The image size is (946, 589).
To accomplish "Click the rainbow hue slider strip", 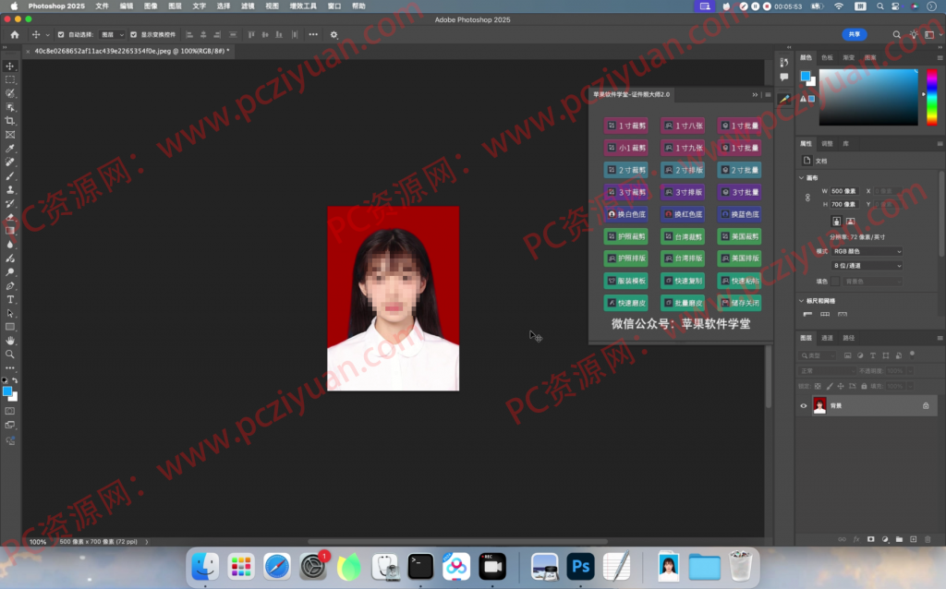I will click(932, 97).
